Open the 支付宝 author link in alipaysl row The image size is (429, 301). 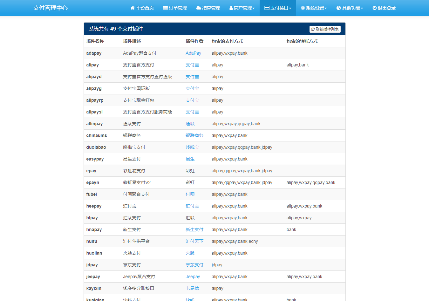(x=192, y=112)
